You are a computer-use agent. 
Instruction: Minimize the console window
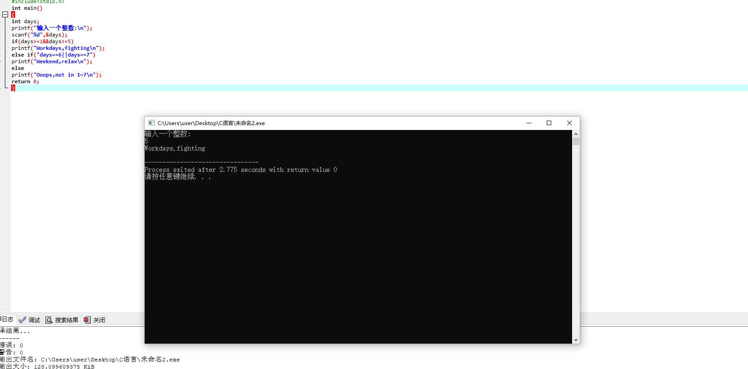[529, 123]
